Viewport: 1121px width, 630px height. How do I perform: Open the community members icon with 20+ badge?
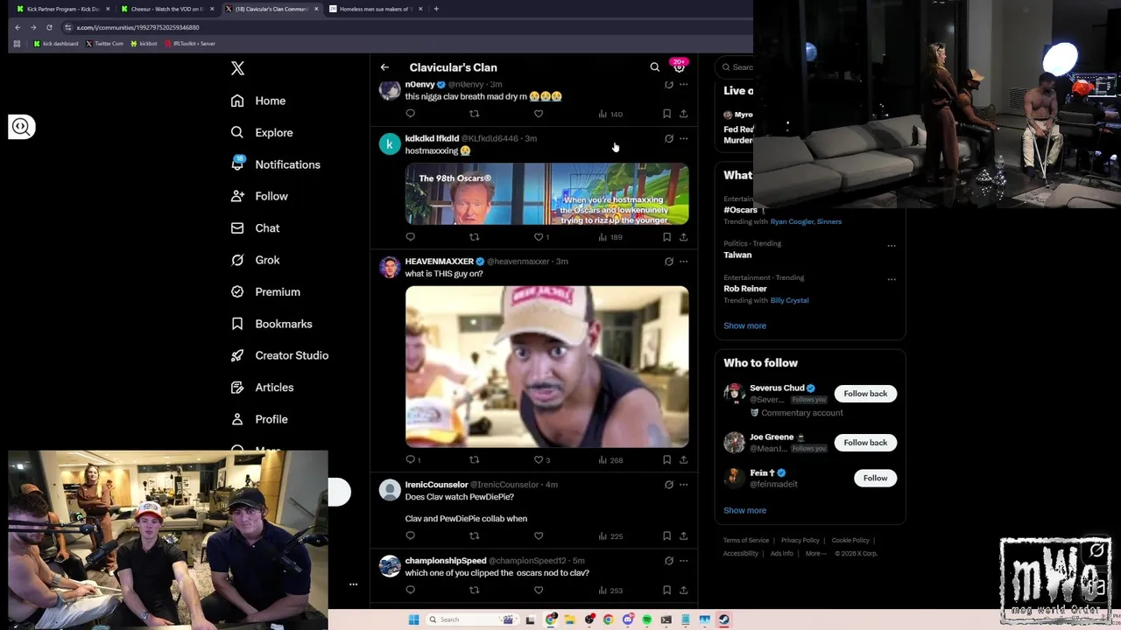pyautogui.click(x=679, y=66)
